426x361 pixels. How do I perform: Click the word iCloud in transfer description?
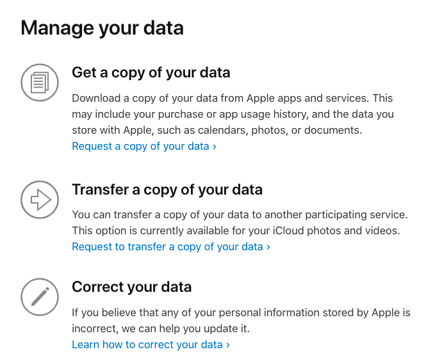pyautogui.click(x=288, y=230)
